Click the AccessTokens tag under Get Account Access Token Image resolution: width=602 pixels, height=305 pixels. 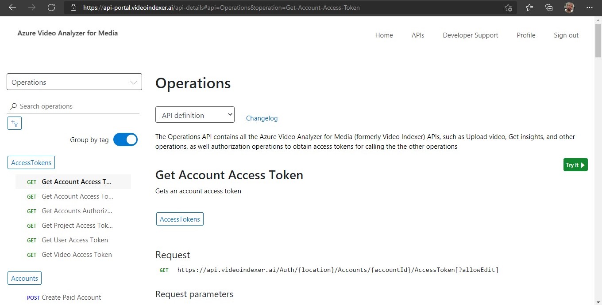click(x=180, y=219)
